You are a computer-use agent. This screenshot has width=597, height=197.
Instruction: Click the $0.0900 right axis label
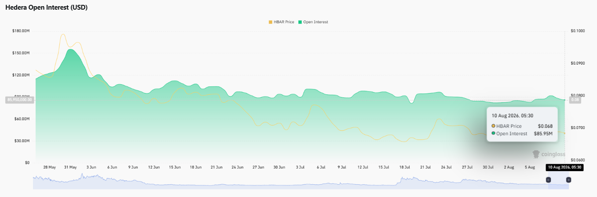[x=578, y=63]
